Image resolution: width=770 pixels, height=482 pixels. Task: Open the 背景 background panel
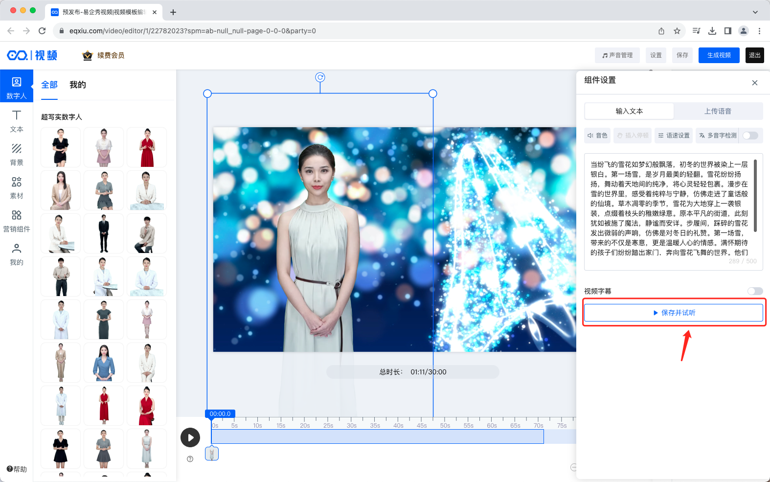(x=17, y=154)
